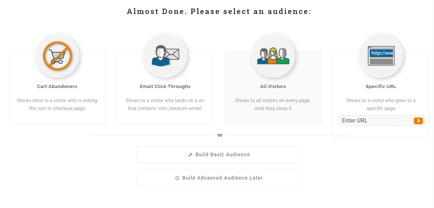This screenshot has height=208, width=434.
Task: Click the crossed-out shopping cart icon
Action: pyautogui.click(x=57, y=55)
